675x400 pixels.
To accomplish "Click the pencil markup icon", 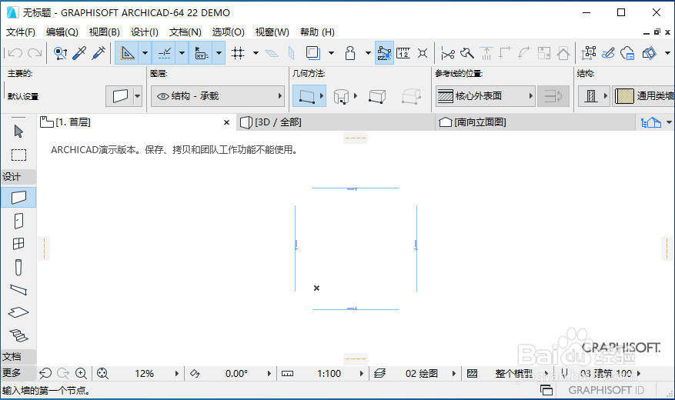I will coord(608,53).
